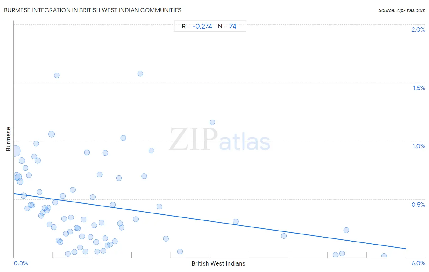Click the highest data point near 1.6% Burmese
Screen dimensions: 429x272
pos(140,73)
